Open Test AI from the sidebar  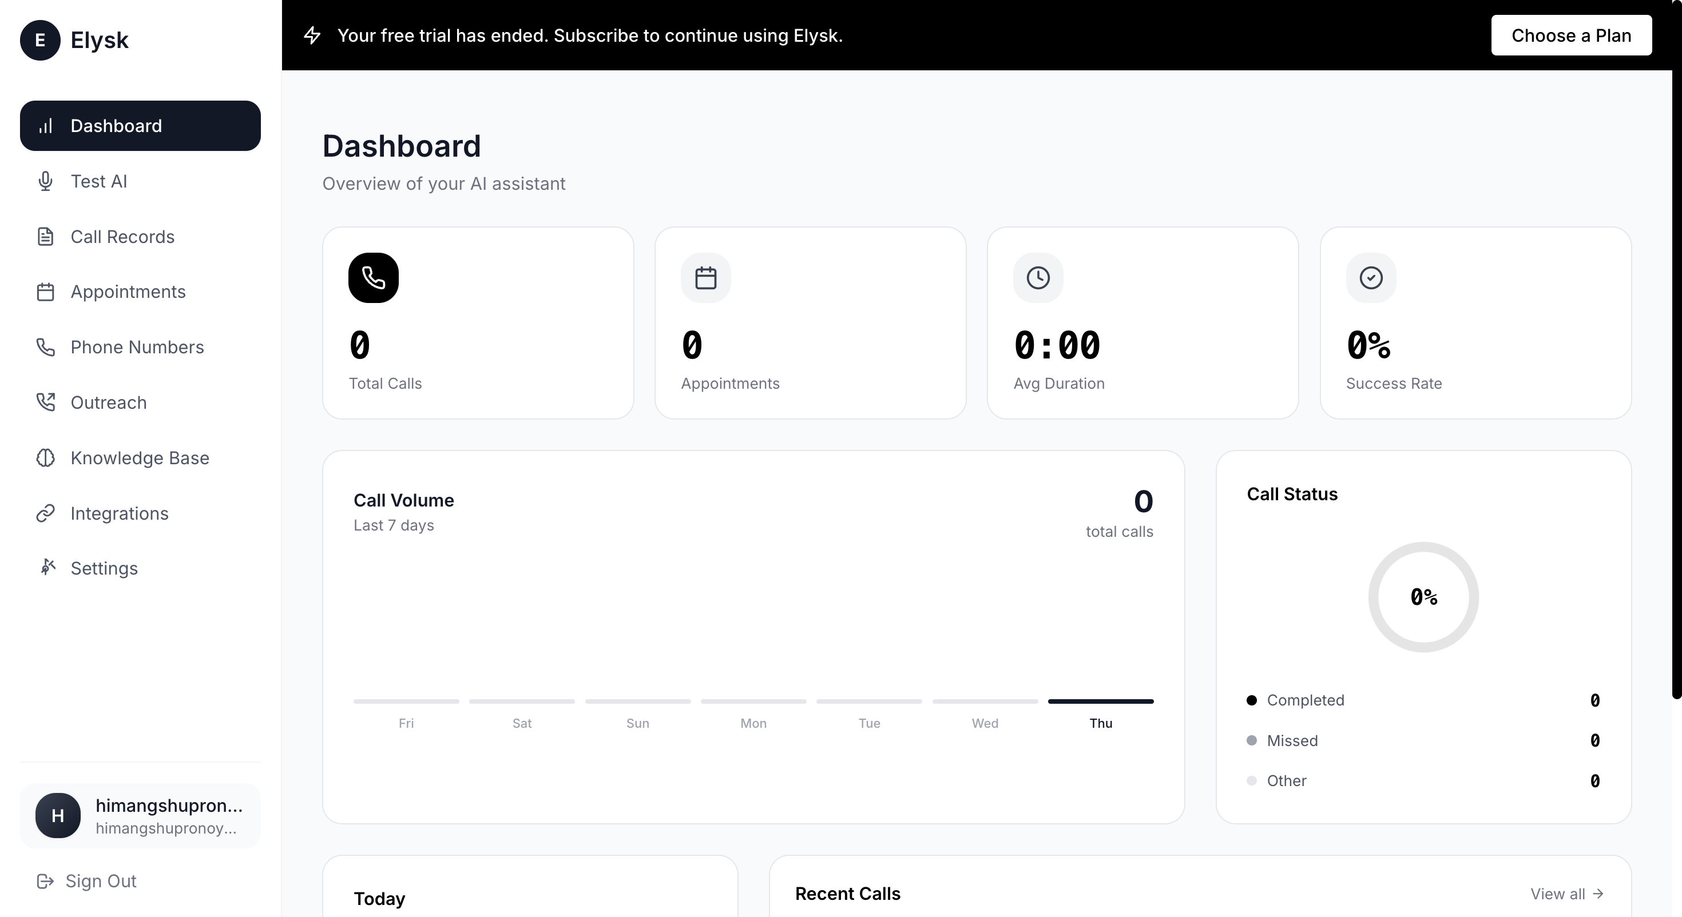[98, 181]
